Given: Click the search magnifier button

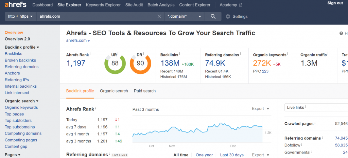Looking at the screenshot, I should point(213,16).
